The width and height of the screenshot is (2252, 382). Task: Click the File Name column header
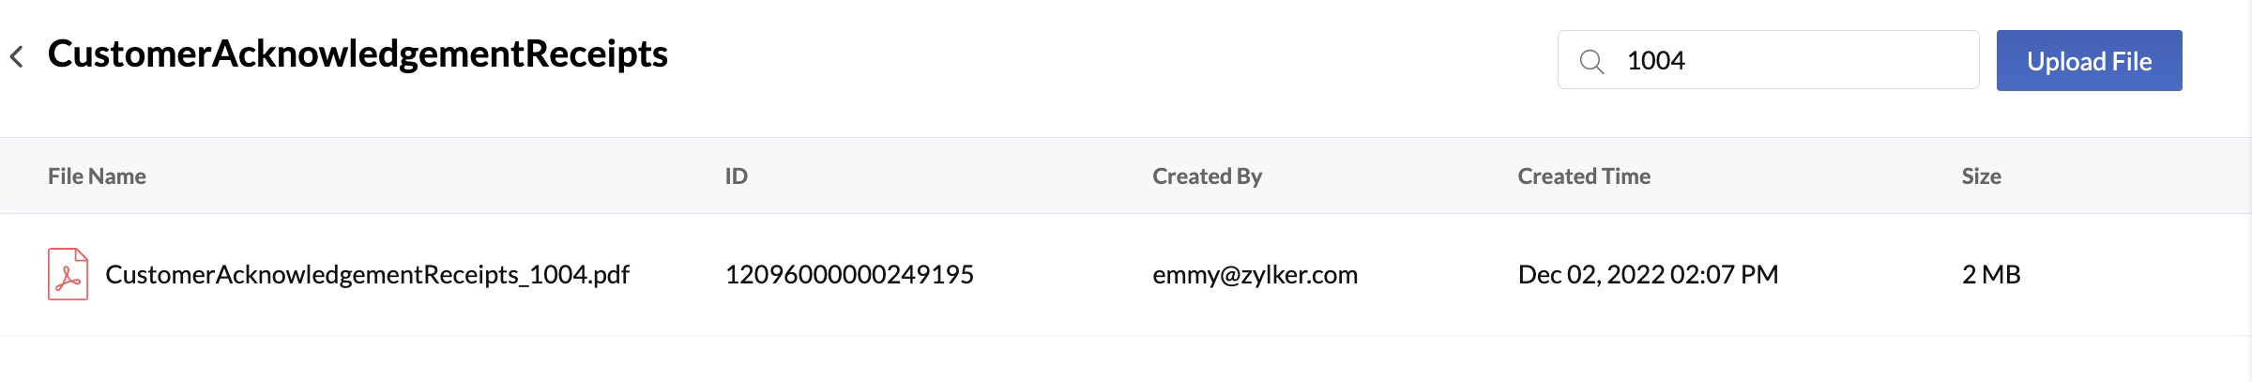tap(97, 176)
